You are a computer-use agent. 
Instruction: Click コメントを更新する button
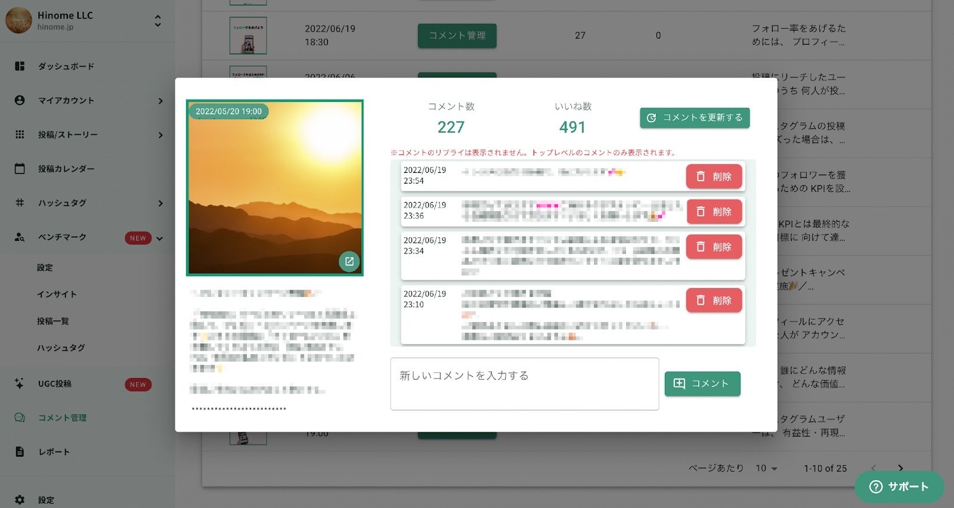[695, 118]
